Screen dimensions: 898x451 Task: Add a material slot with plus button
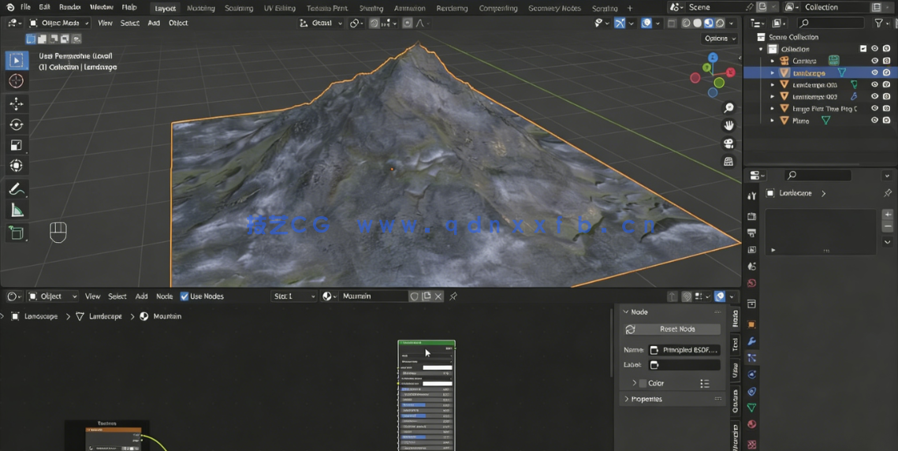click(x=888, y=214)
